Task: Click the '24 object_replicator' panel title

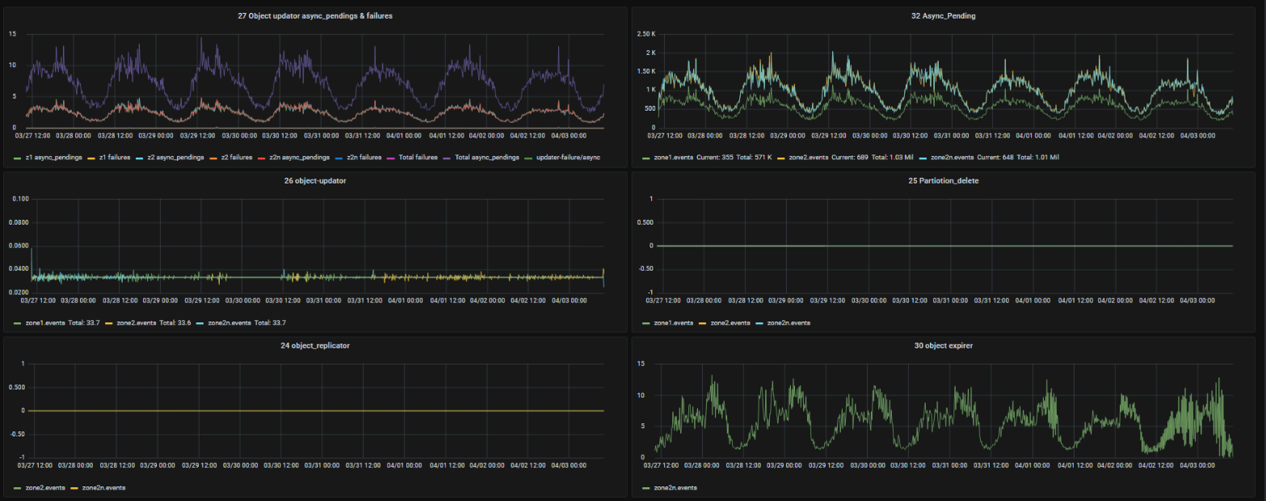Action: pos(316,346)
